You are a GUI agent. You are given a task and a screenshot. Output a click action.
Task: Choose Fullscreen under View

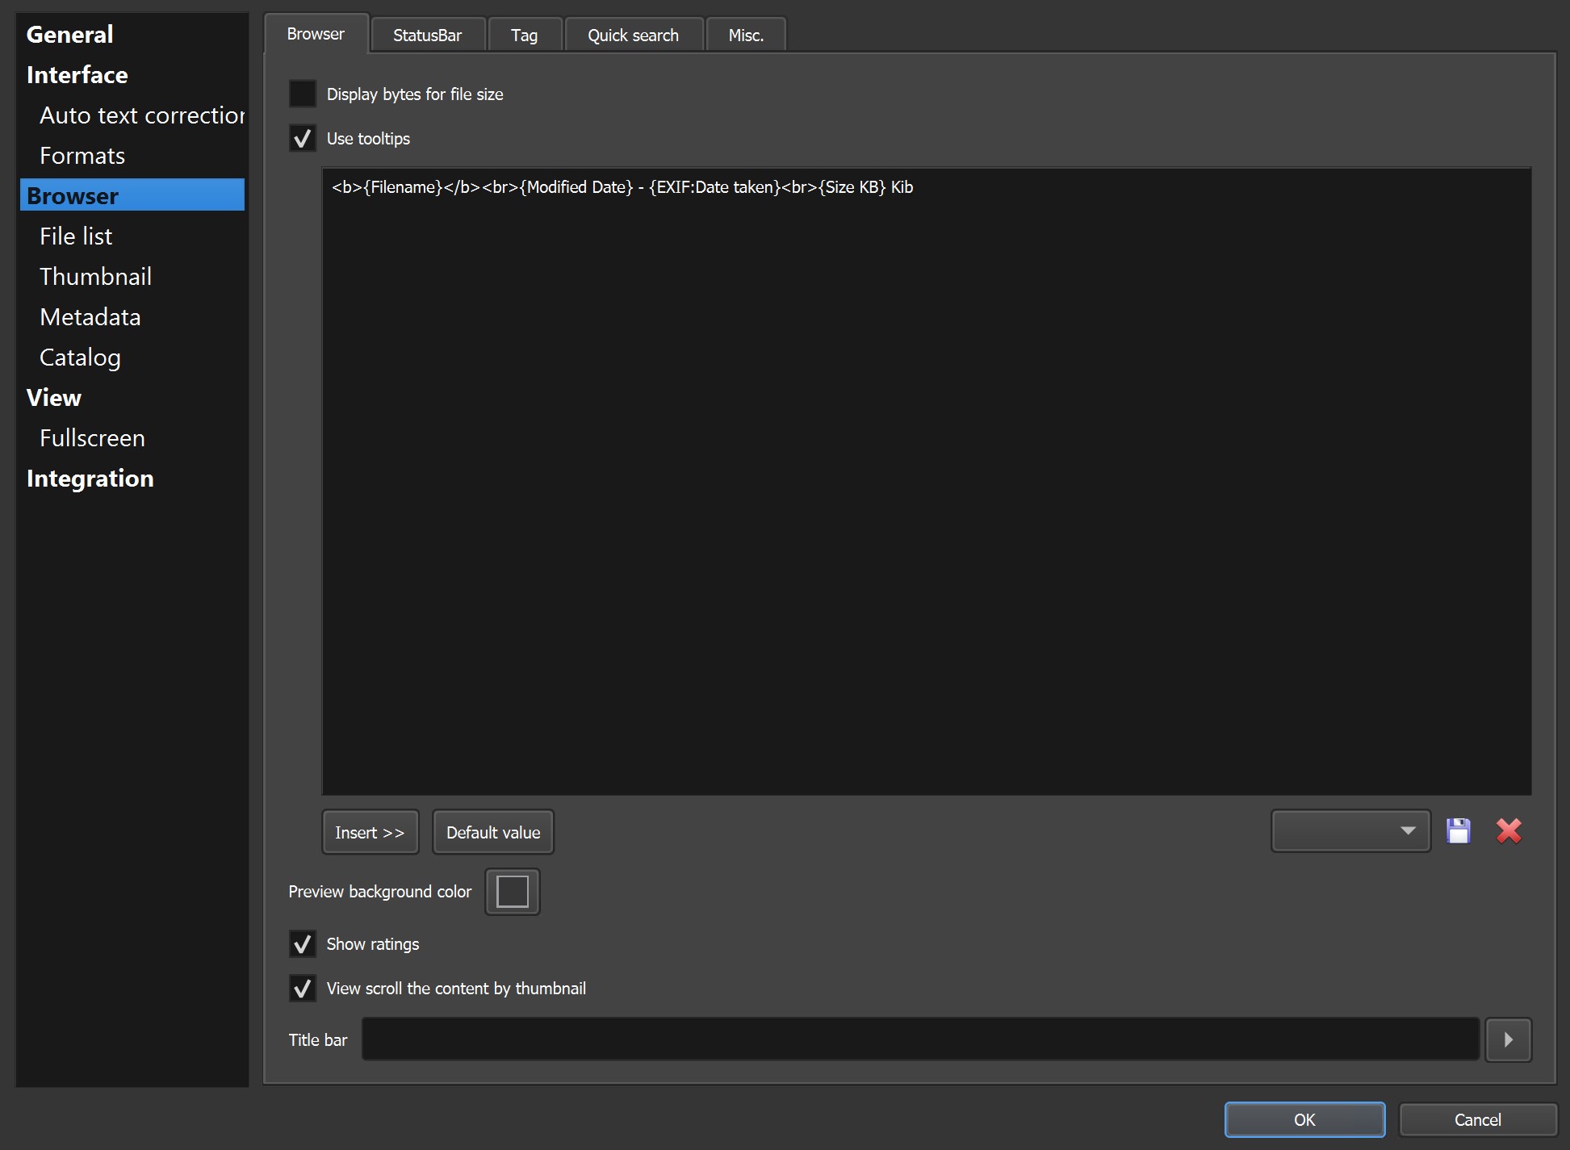(x=92, y=438)
